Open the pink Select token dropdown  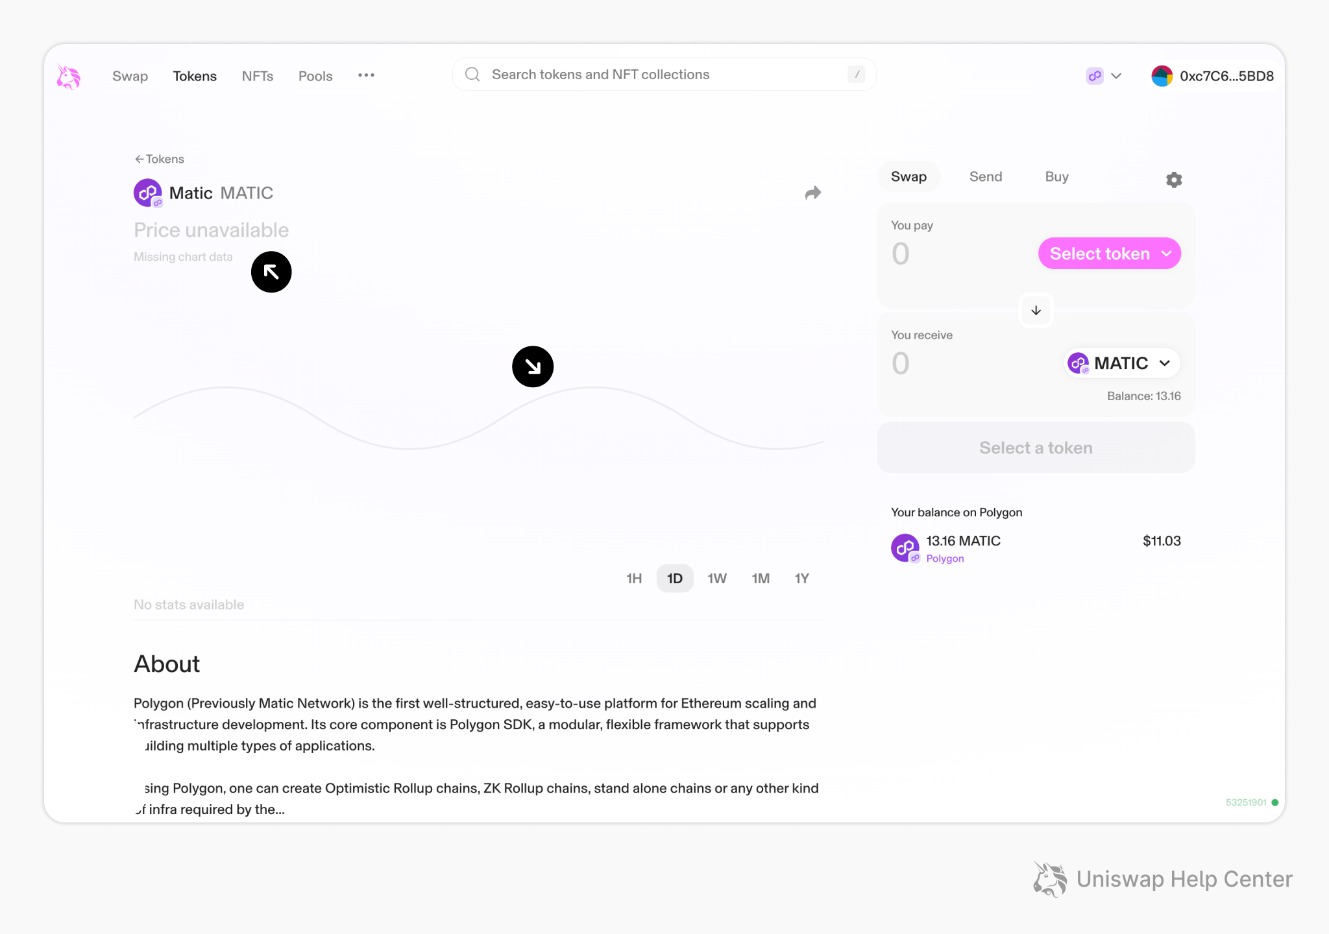tap(1110, 254)
